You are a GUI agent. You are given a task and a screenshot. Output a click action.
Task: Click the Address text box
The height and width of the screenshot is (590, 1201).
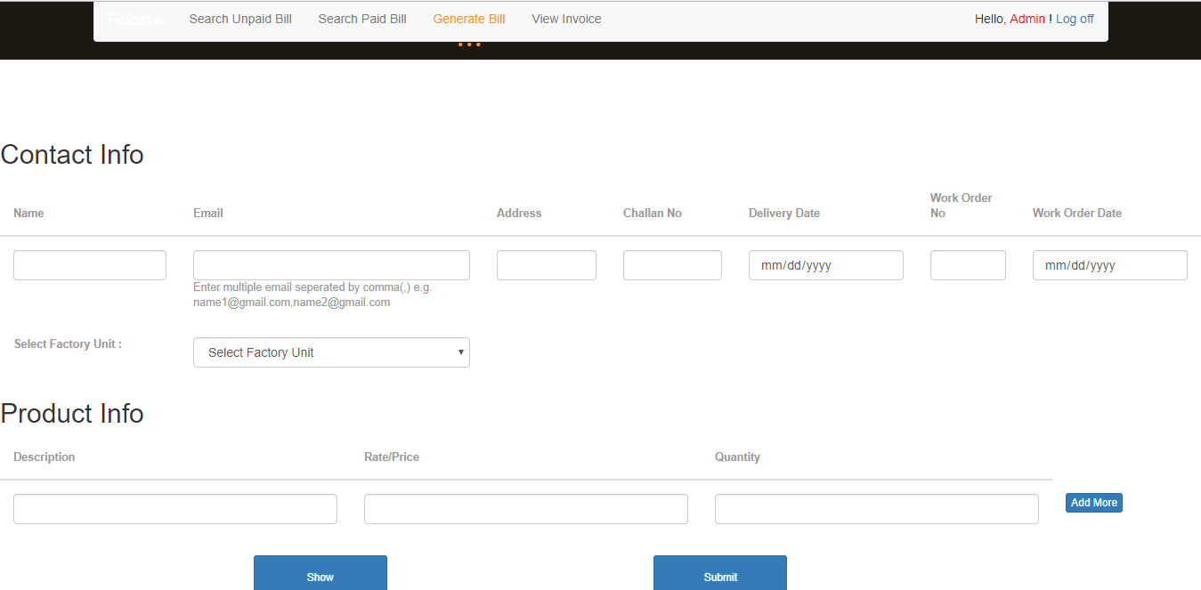coord(547,265)
